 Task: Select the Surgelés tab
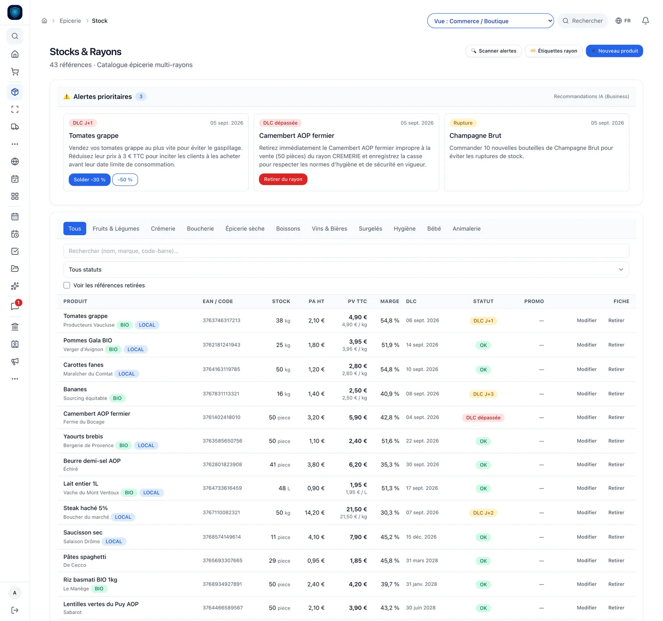click(370, 229)
